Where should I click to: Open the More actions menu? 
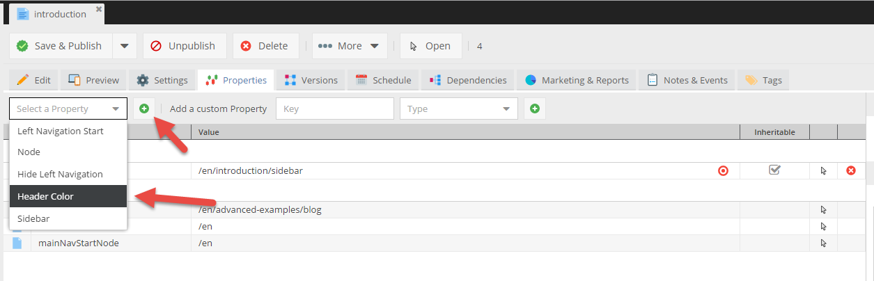[349, 46]
